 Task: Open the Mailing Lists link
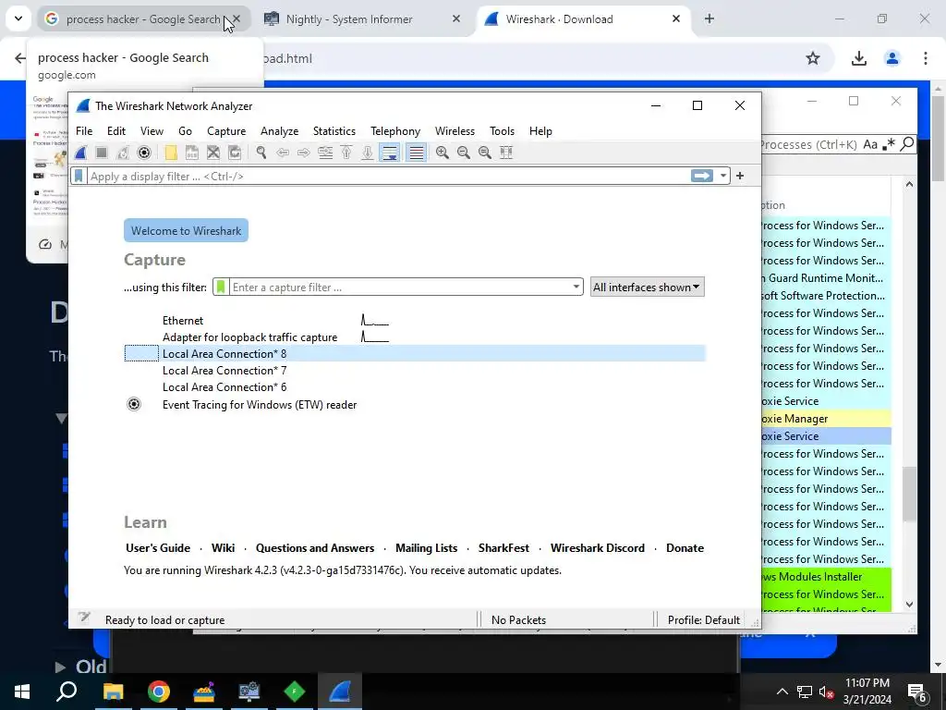[427, 547]
